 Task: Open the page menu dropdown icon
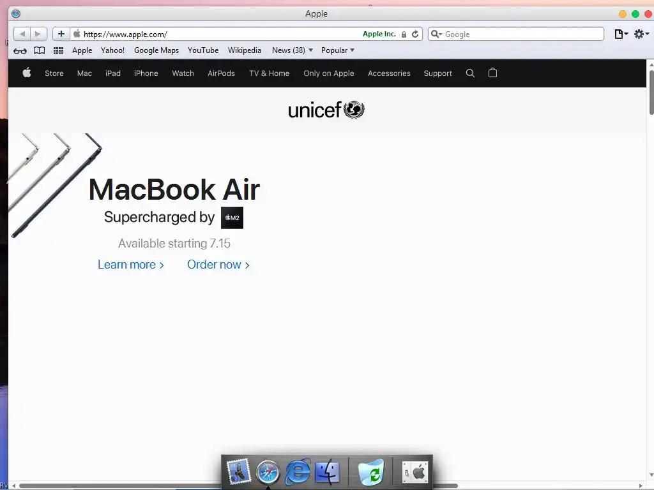621,34
